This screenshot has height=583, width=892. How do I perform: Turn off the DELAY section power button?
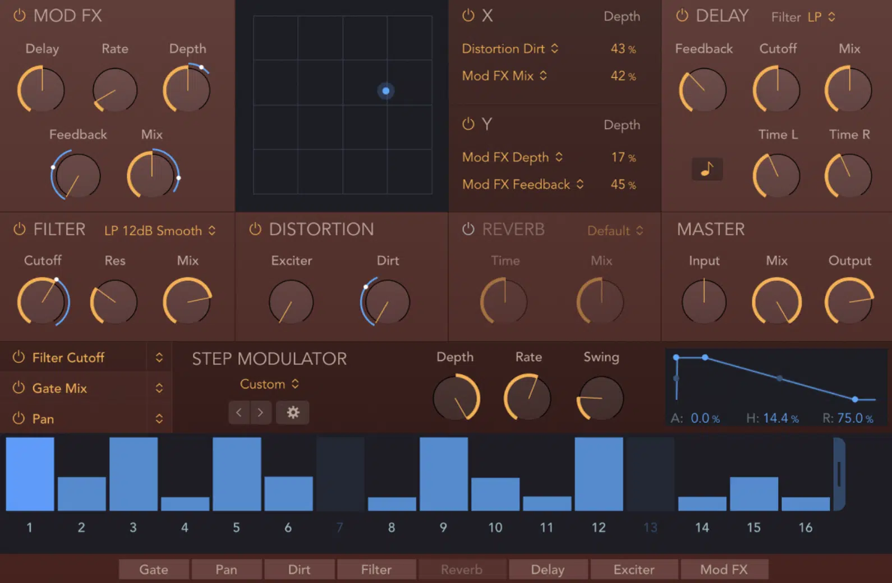(682, 15)
